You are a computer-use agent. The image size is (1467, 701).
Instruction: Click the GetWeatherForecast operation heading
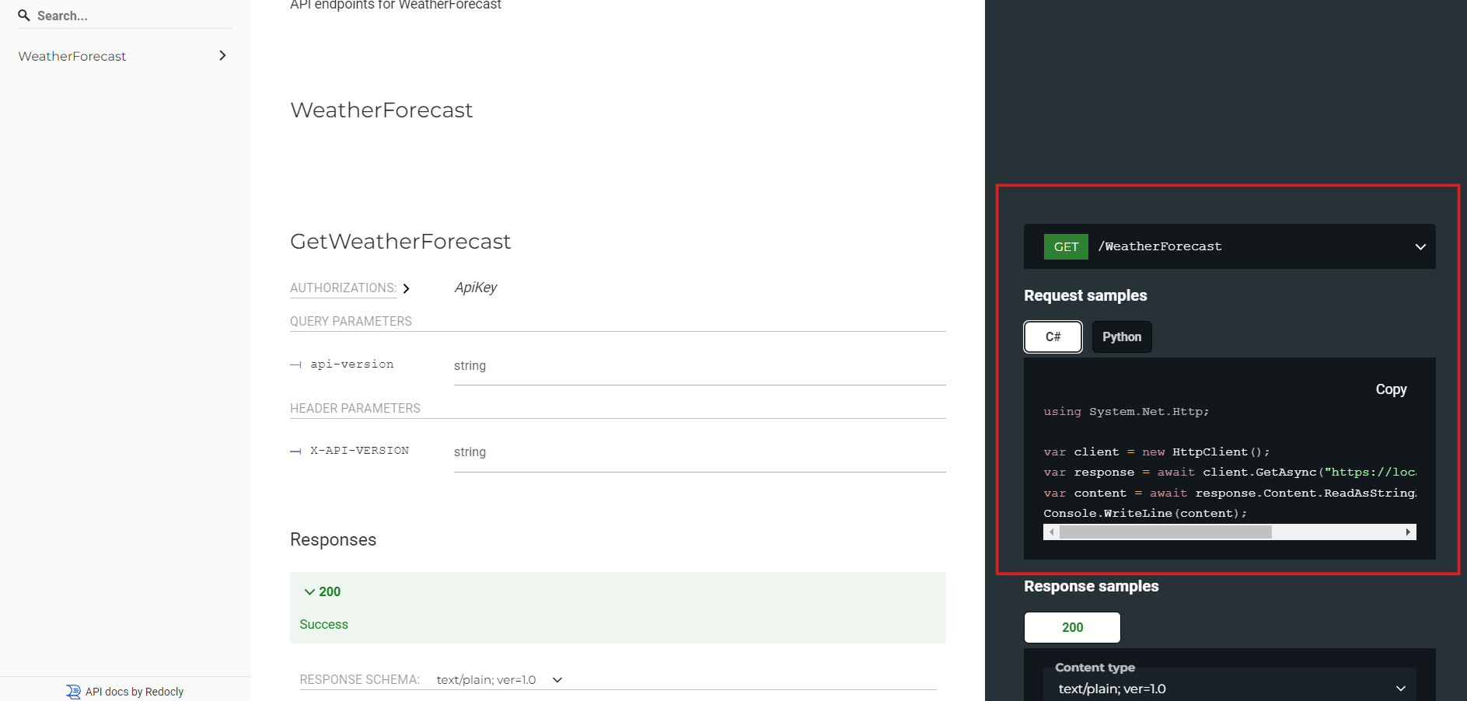[x=400, y=242]
